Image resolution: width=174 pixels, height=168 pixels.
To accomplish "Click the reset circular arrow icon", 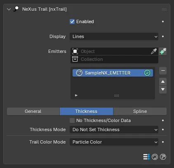I will click(155, 157).
